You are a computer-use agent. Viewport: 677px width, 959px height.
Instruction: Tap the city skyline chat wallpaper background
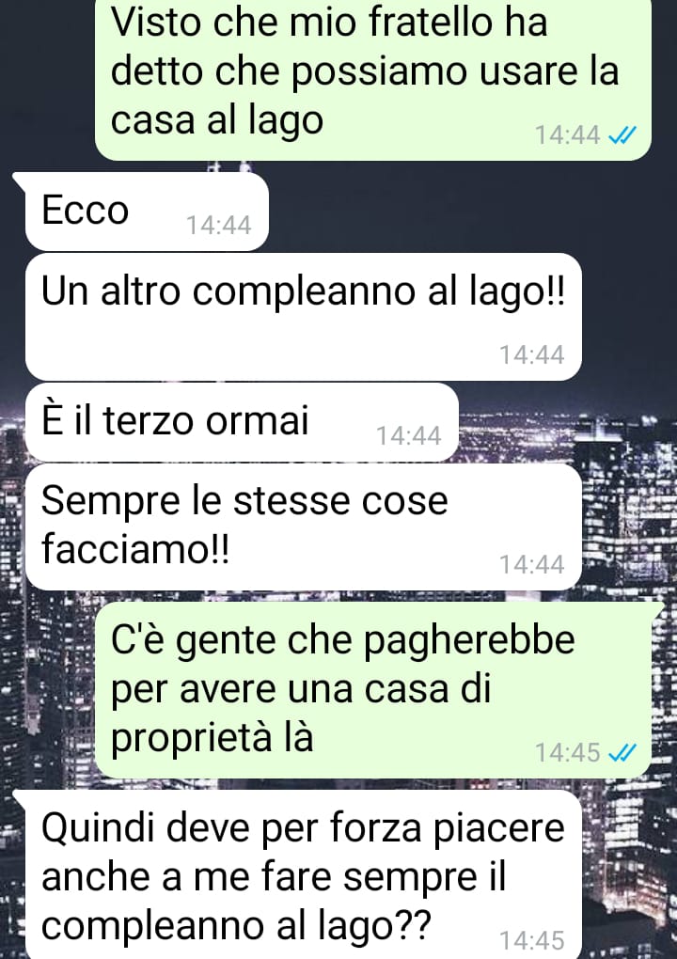click(x=630, y=489)
